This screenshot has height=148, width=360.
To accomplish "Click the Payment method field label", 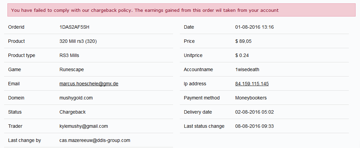I will pos(202,98).
